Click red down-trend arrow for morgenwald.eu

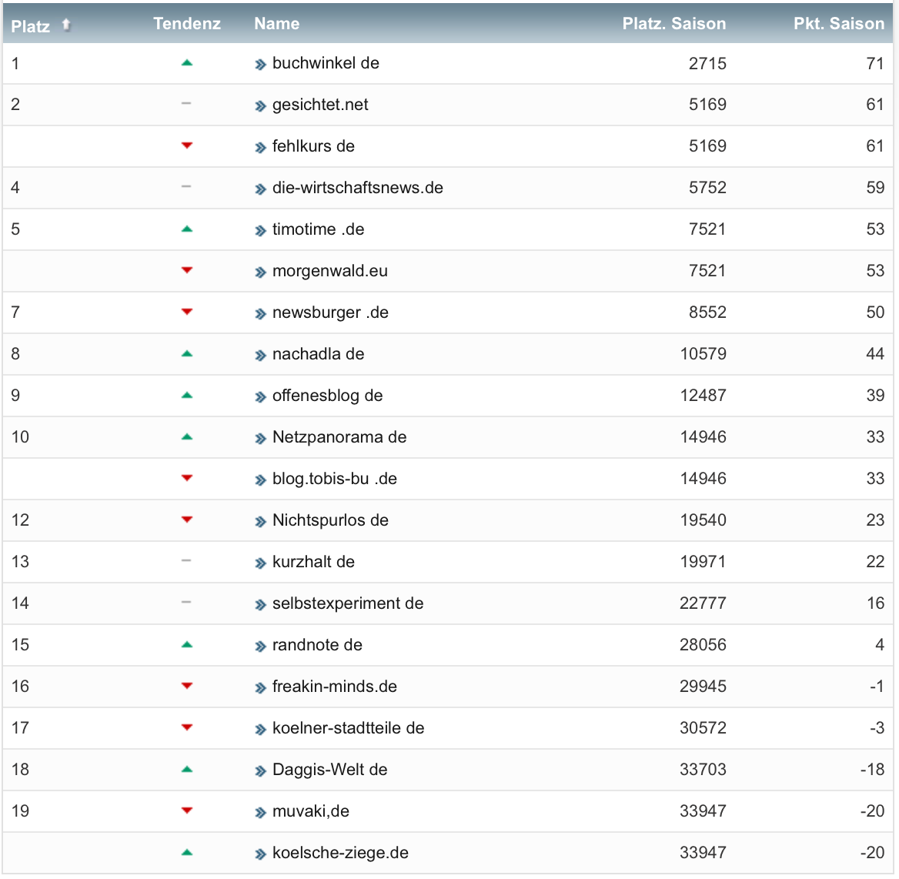click(x=187, y=270)
